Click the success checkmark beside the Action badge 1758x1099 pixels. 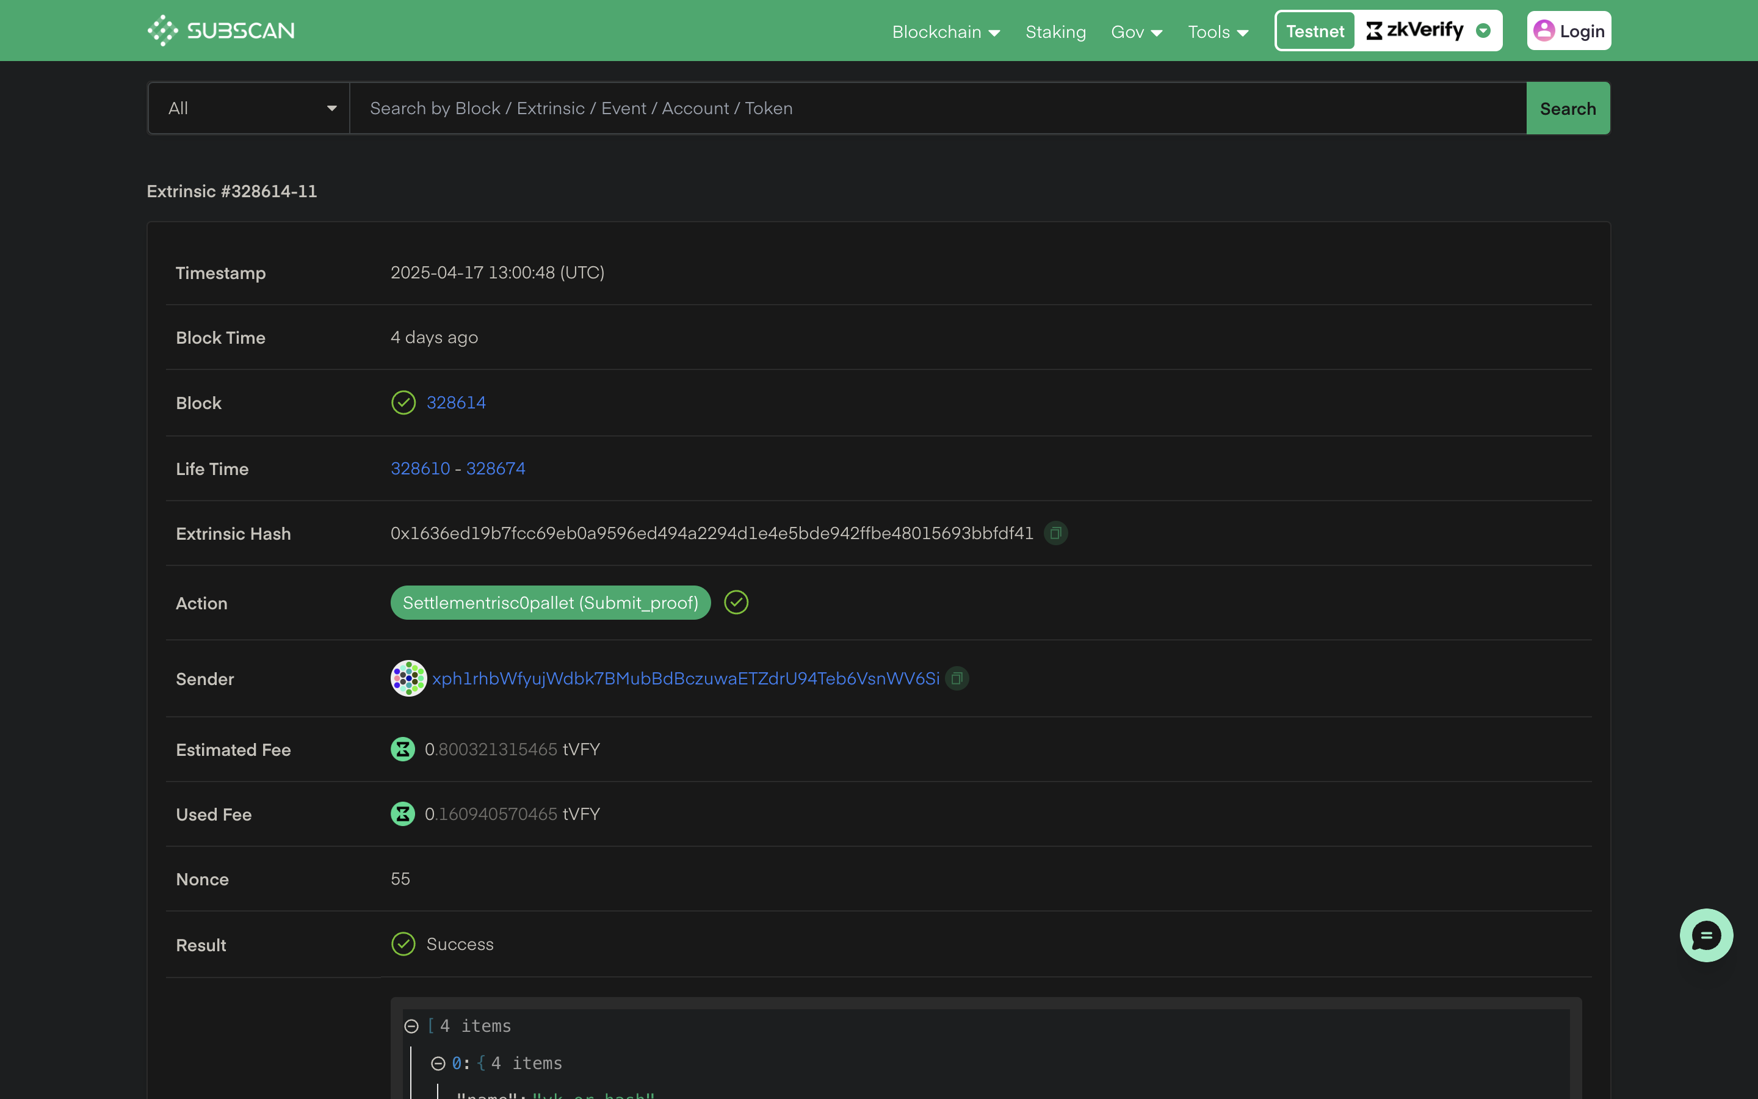pos(736,603)
